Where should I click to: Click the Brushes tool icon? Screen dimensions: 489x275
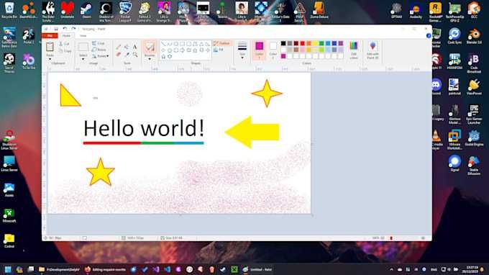coord(150,47)
